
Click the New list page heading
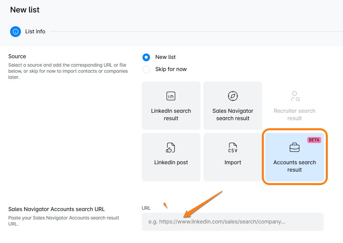pos(25,10)
